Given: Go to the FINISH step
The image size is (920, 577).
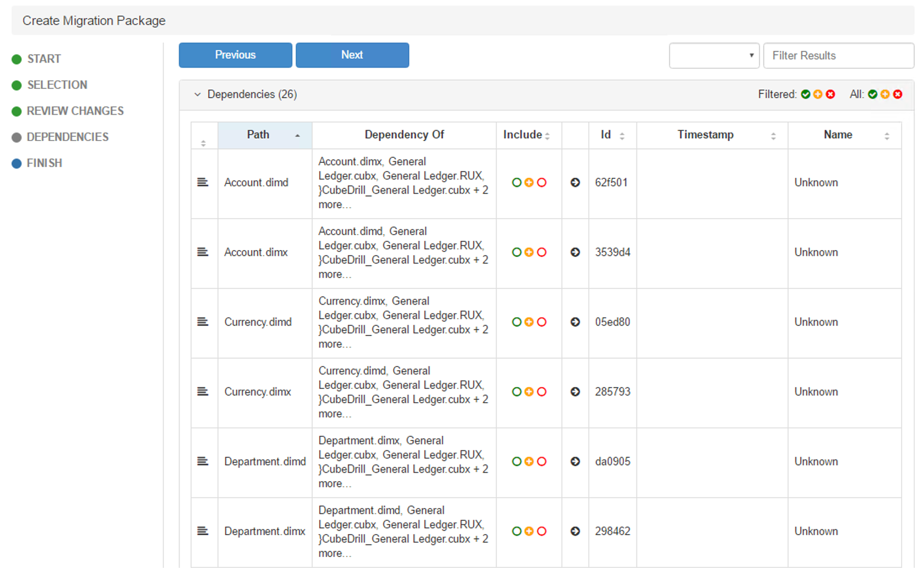Looking at the screenshot, I should 44,163.
